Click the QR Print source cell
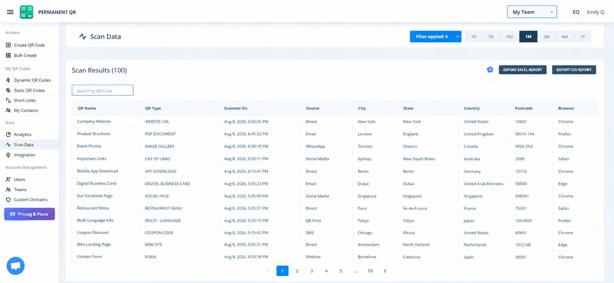This screenshot has width=614, height=283. 313,220
